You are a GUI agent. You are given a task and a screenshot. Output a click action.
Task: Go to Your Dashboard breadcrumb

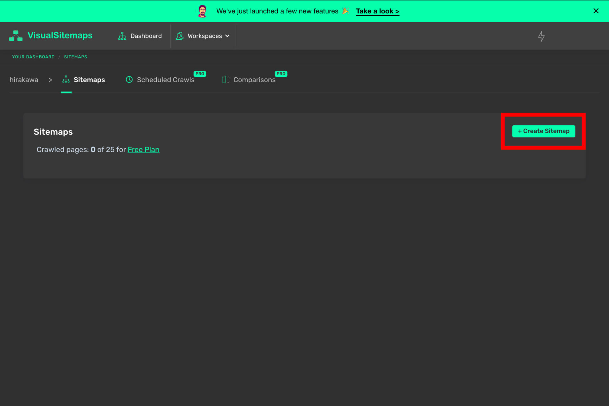(33, 57)
